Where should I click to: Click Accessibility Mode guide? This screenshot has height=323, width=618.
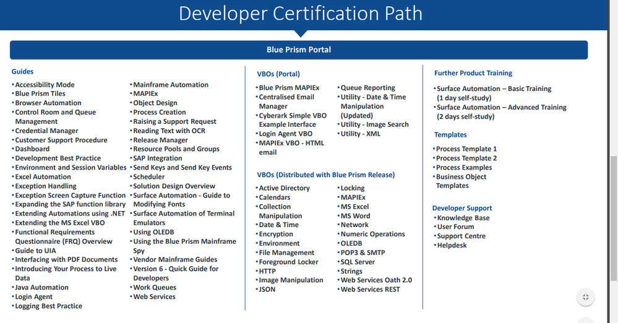pos(45,84)
